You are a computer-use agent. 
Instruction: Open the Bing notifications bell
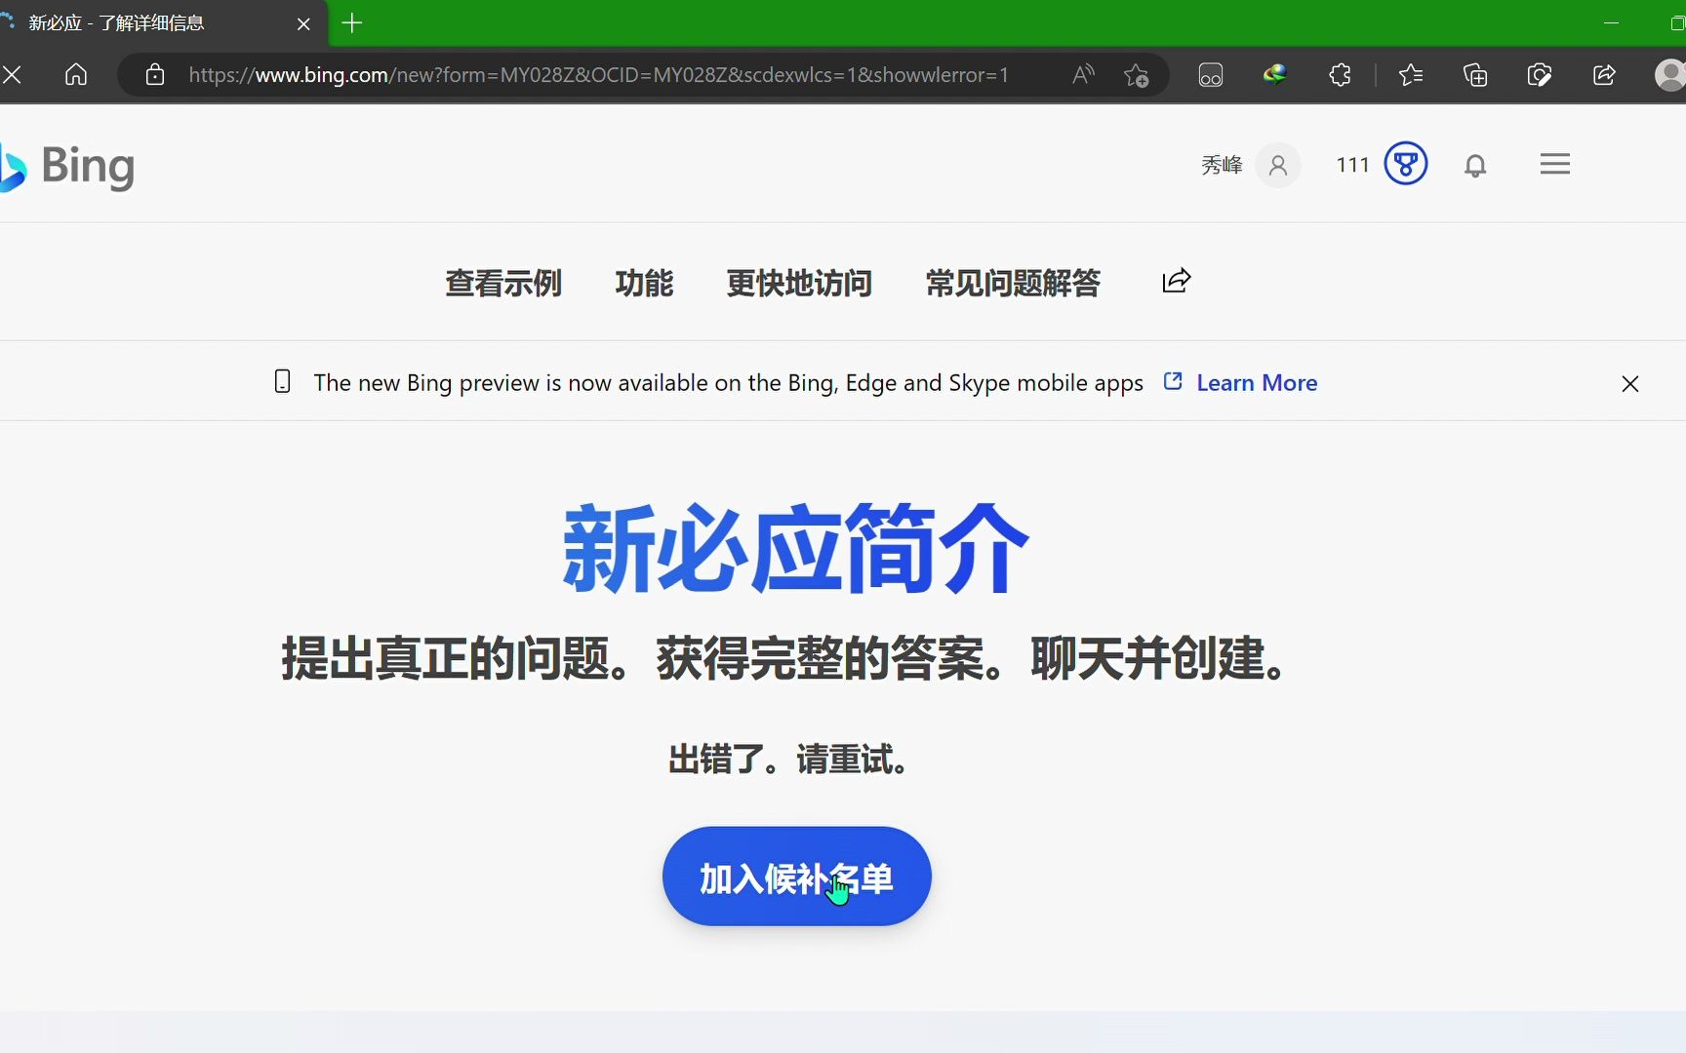pyautogui.click(x=1475, y=165)
